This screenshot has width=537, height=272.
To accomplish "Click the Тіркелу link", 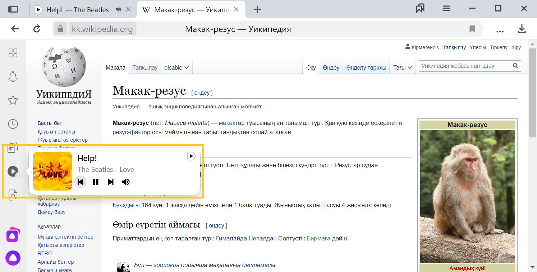I will pos(499,47).
